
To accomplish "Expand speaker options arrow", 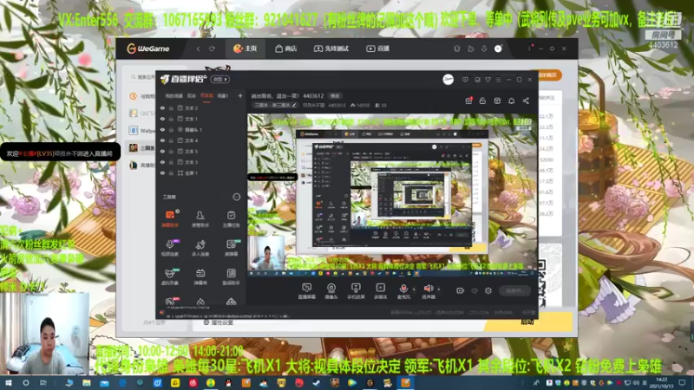I will click(439, 289).
